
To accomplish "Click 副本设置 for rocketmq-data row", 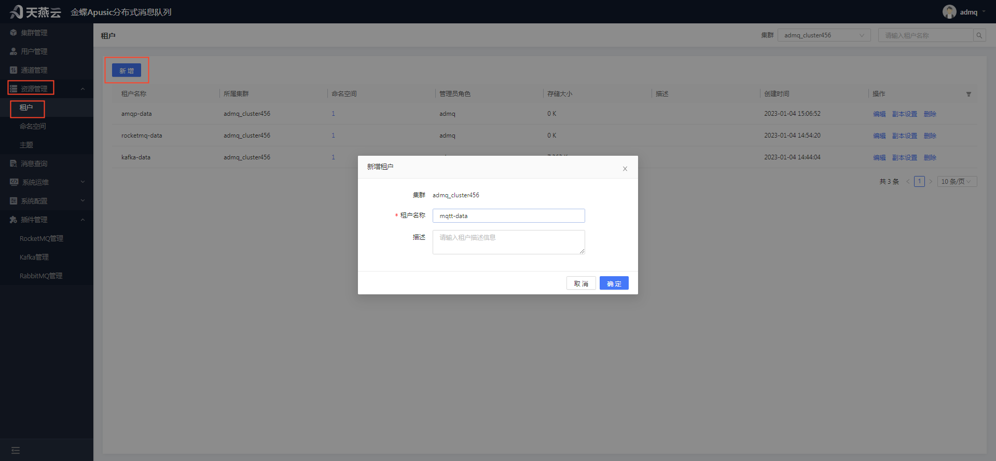I will tap(905, 136).
